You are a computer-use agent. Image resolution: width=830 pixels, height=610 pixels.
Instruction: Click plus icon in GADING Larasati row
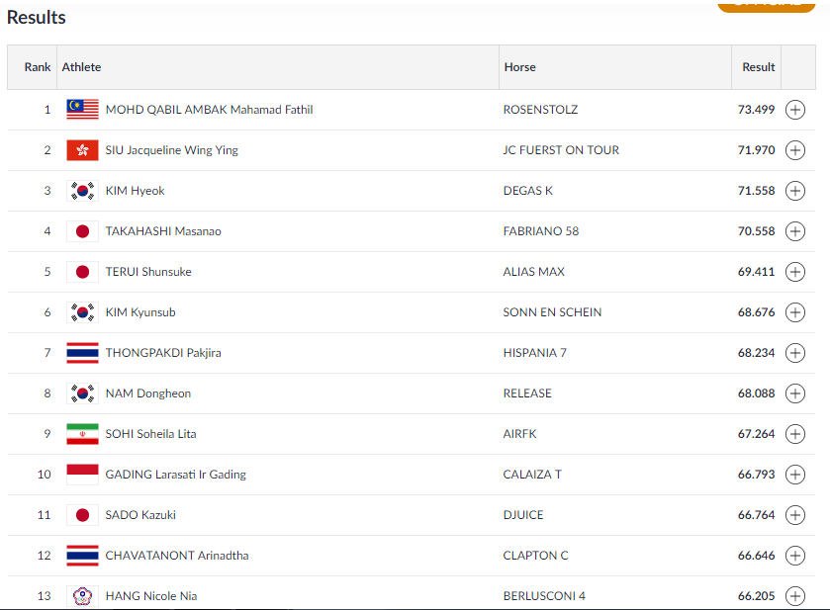tap(795, 475)
